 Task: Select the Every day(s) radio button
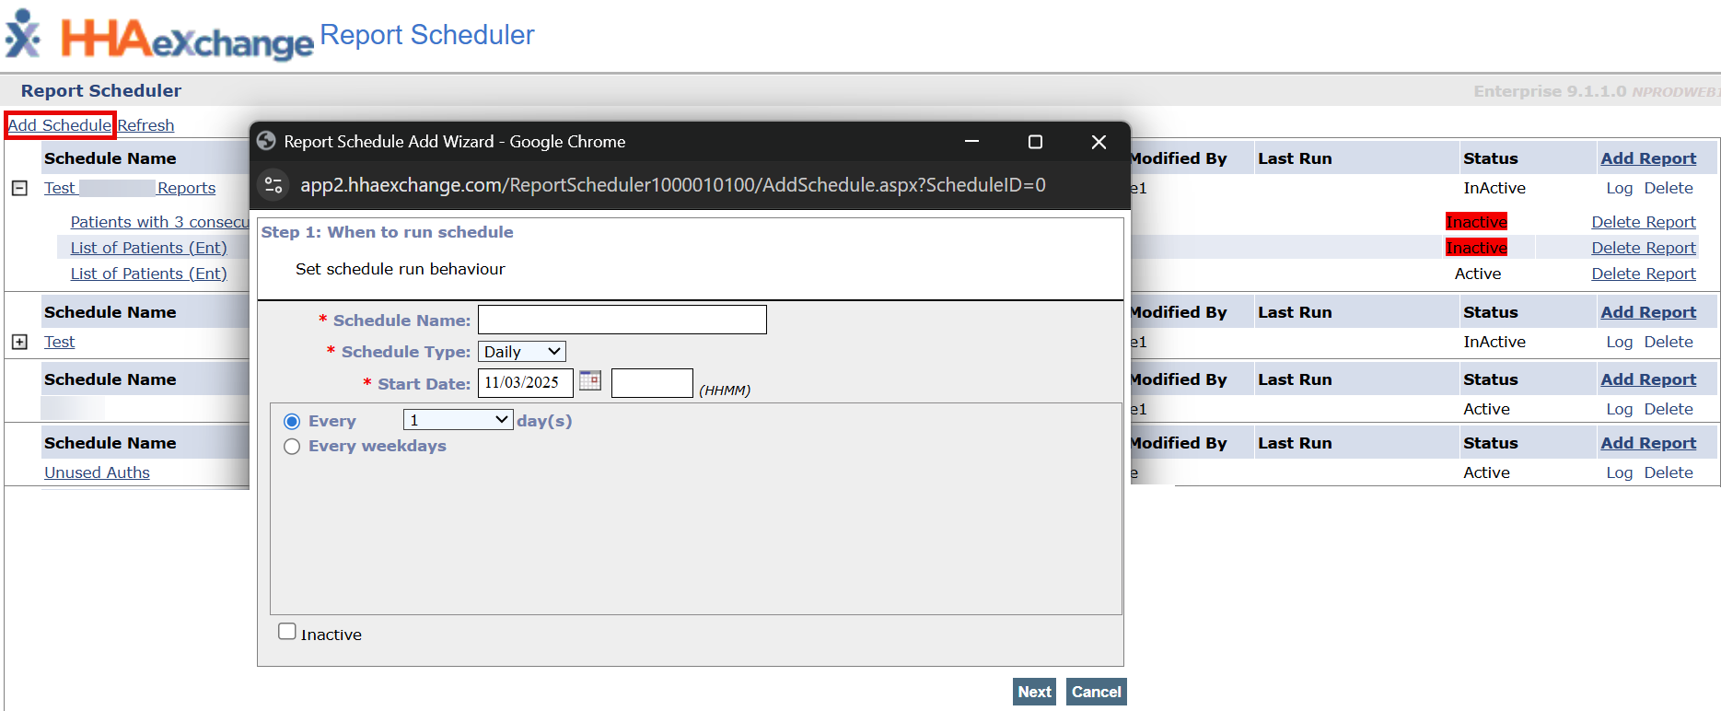pyautogui.click(x=292, y=421)
